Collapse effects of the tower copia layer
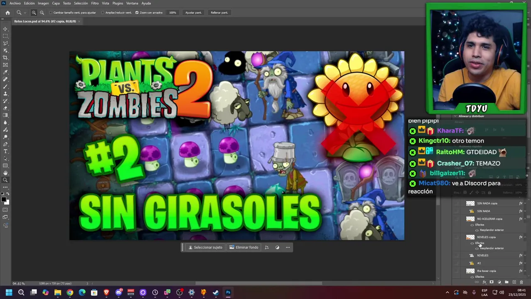This screenshot has width=531, height=299. click(x=525, y=271)
